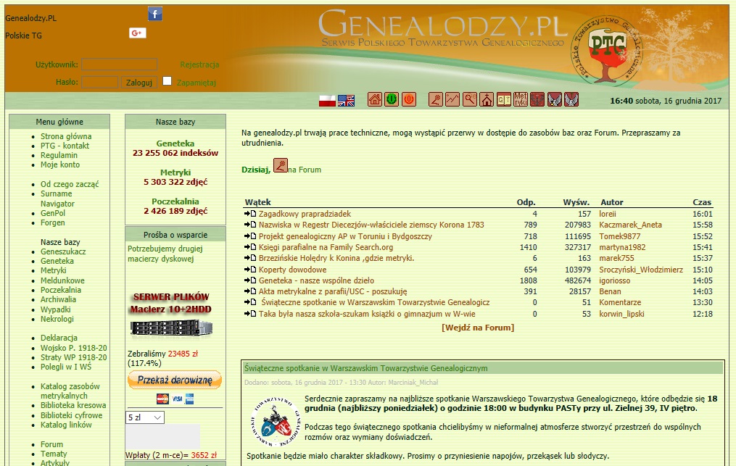Open the Rejestracja registration link
The height and width of the screenshot is (466, 736).
(199, 65)
